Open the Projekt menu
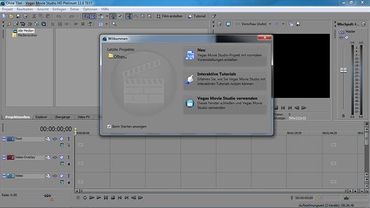The height and width of the screenshot is (208, 370). (7, 9)
